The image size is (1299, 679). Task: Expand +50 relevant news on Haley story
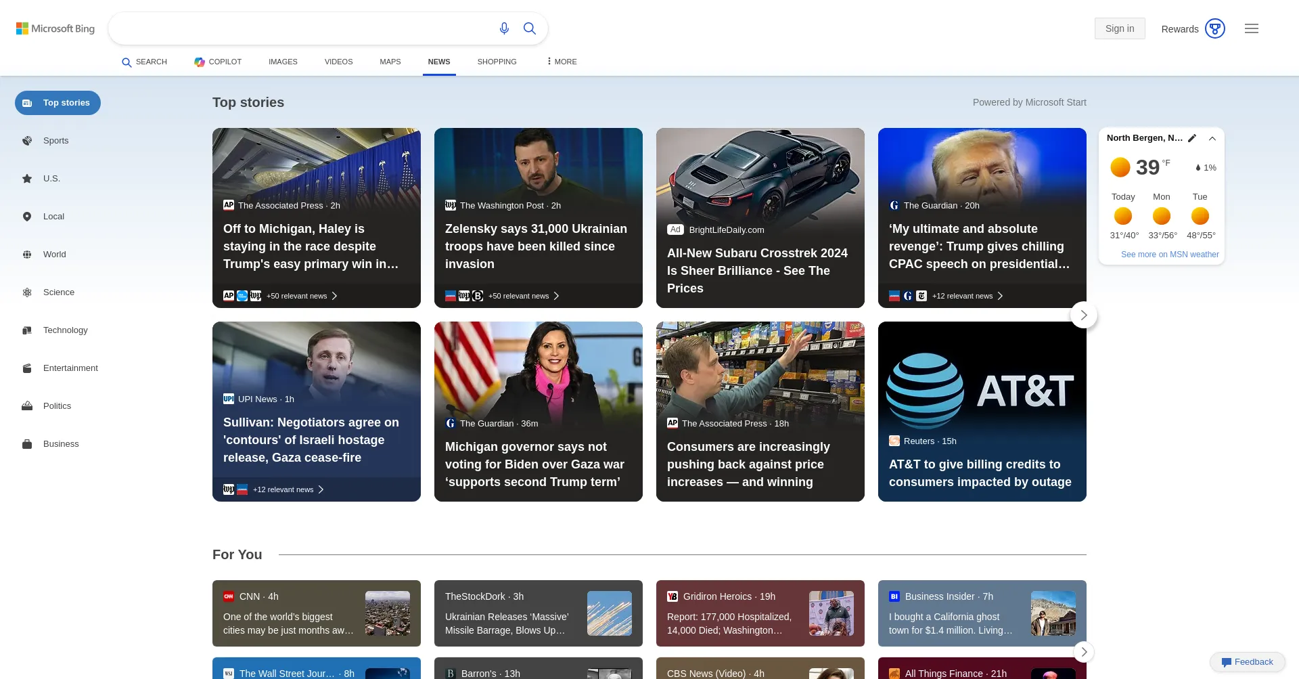302,296
